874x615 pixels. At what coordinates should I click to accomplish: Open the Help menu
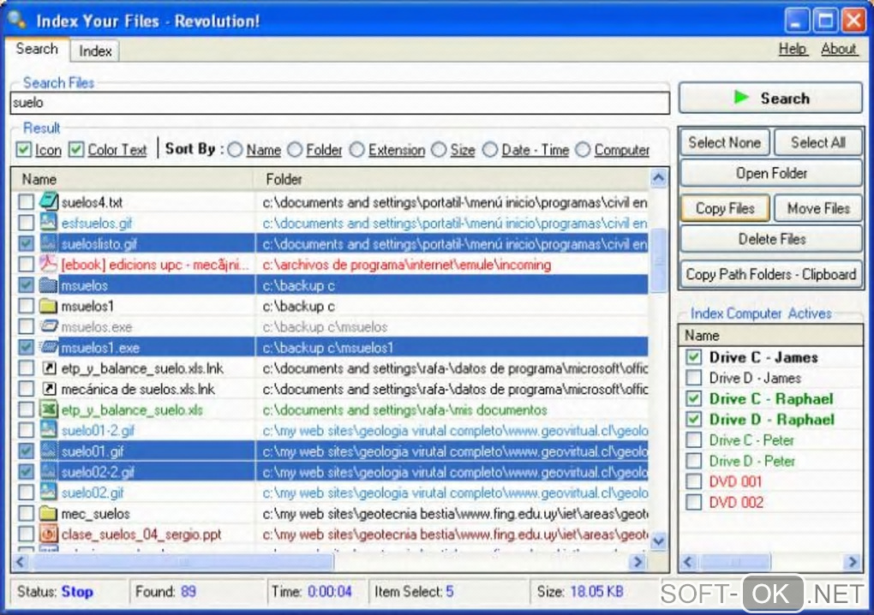793,49
